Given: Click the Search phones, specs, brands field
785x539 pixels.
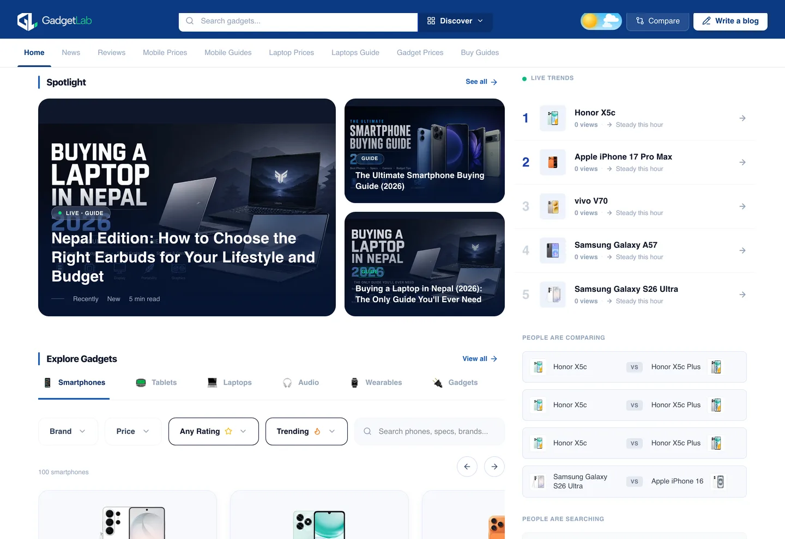Looking at the screenshot, I should [x=430, y=431].
